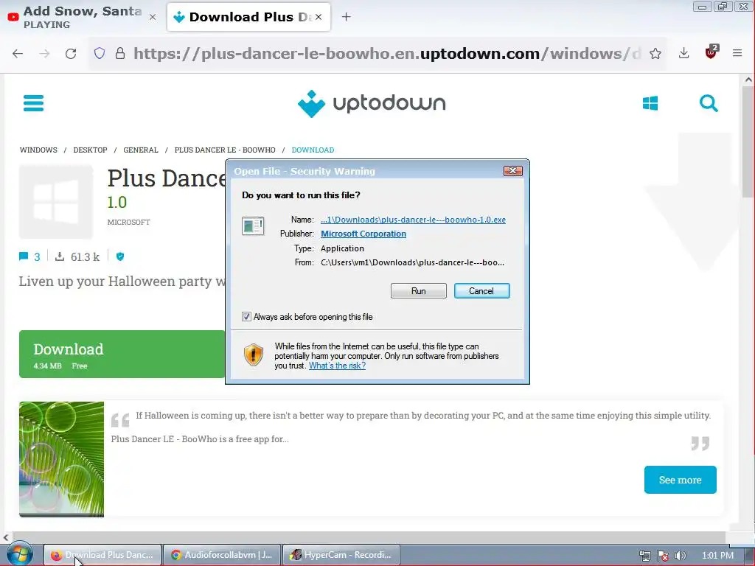Close the Add Snow, Santa tab
Screen dimensions: 755x566
click(153, 18)
